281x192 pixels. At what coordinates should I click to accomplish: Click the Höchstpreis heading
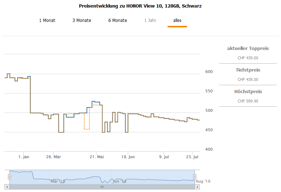[x=248, y=92]
